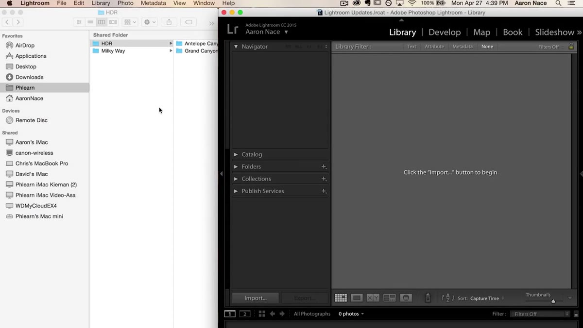
Task: Switch to Grid view in Lightroom toolbar
Action: 341,298
